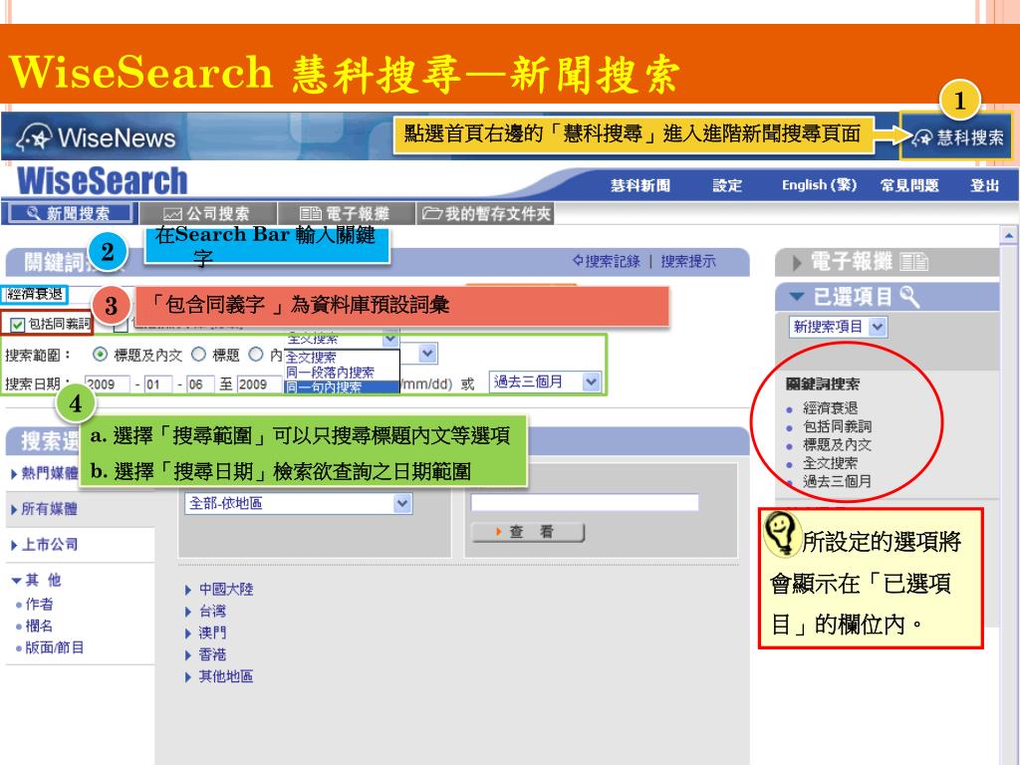Collapse the 其他 category
The image size is (1020, 765).
[37, 580]
